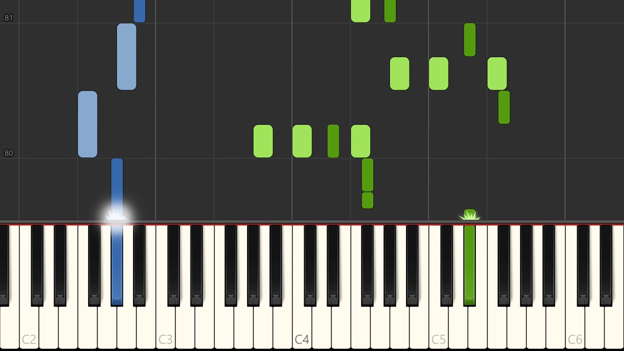Click the light green F5 note block
The width and height of the screenshot is (624, 351).
pos(497,74)
